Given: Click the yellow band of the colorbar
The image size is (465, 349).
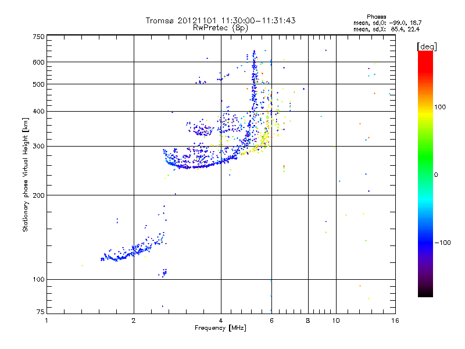Looking at the screenshot, I should pos(425,111).
